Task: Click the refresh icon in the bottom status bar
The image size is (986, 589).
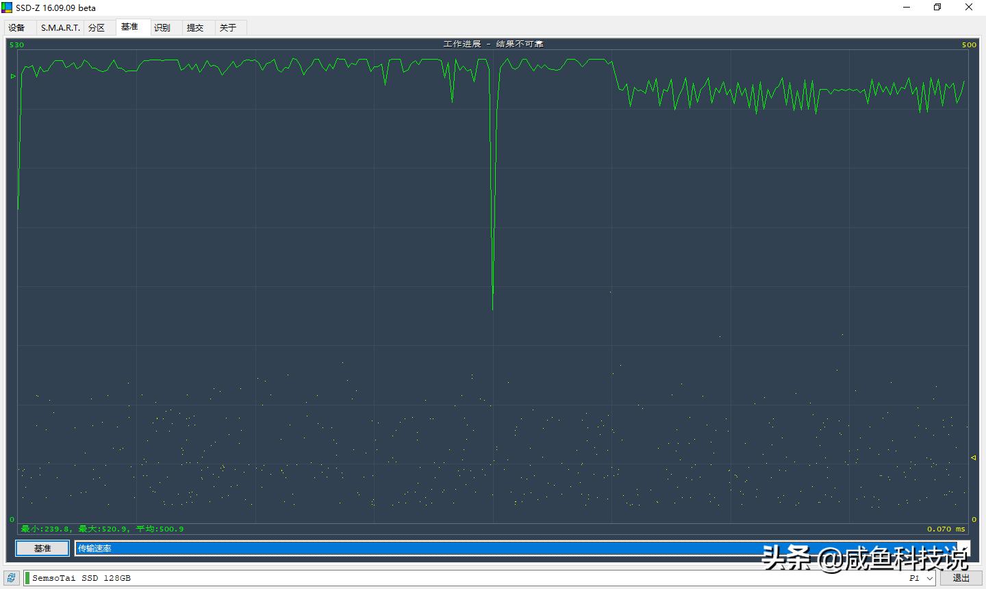Action: [x=10, y=577]
